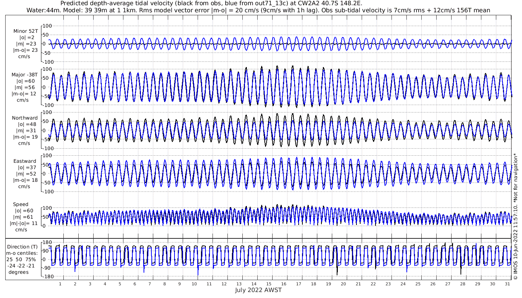
Task: Click the '100' tick on the Minor panel axis
Action: coord(47,26)
